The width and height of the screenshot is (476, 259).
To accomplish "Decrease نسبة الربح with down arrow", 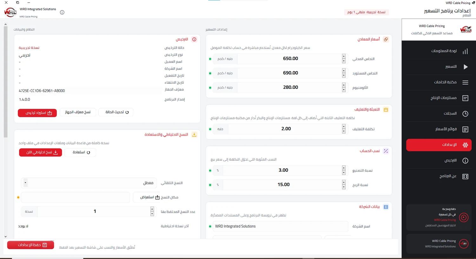I will (x=344, y=187).
